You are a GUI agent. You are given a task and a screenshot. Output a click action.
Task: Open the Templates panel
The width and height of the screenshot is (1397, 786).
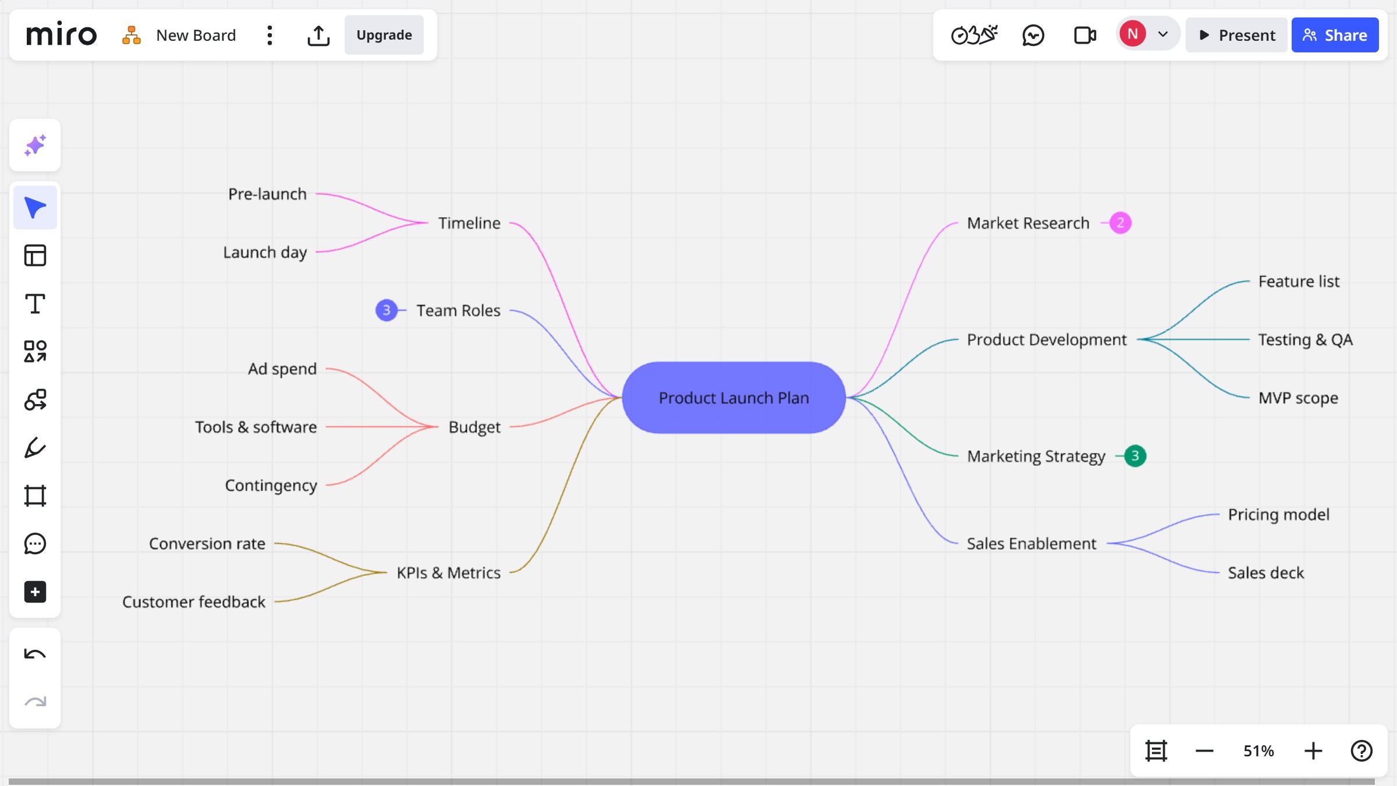35,255
